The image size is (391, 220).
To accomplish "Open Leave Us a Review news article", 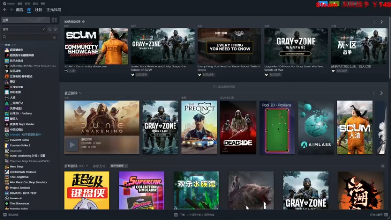I will click(x=163, y=46).
